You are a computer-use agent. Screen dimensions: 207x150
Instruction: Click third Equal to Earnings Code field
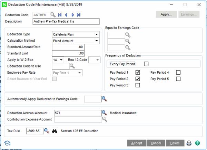pyautogui.click(x=116, y=48)
